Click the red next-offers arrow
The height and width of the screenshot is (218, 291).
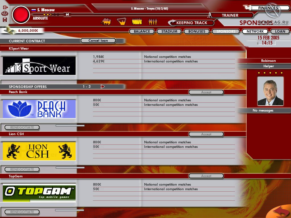tap(102, 86)
